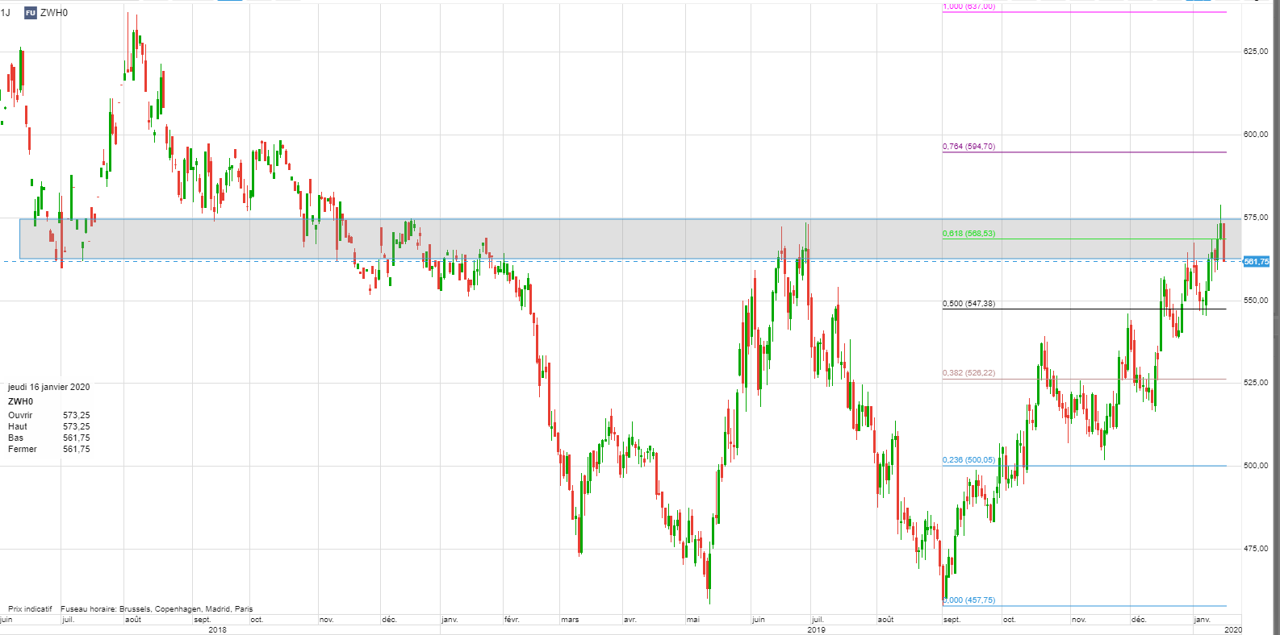The image size is (1280, 635).
Task: Click the mars month label on time axis
Action: point(570,620)
